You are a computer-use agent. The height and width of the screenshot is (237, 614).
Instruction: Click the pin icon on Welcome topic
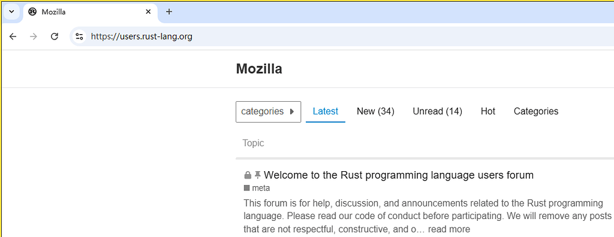pyautogui.click(x=258, y=175)
